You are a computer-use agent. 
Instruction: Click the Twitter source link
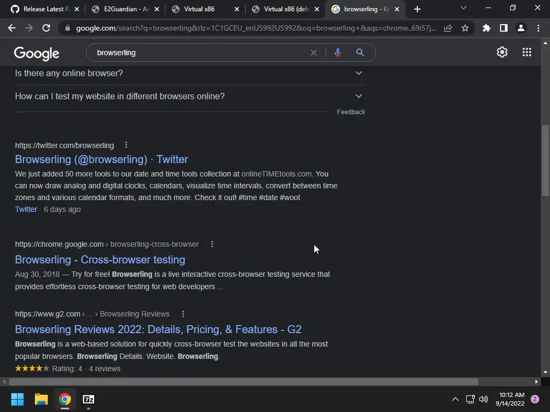pos(26,209)
